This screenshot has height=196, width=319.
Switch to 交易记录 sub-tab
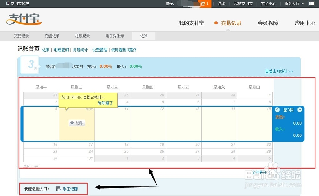pos(21,36)
